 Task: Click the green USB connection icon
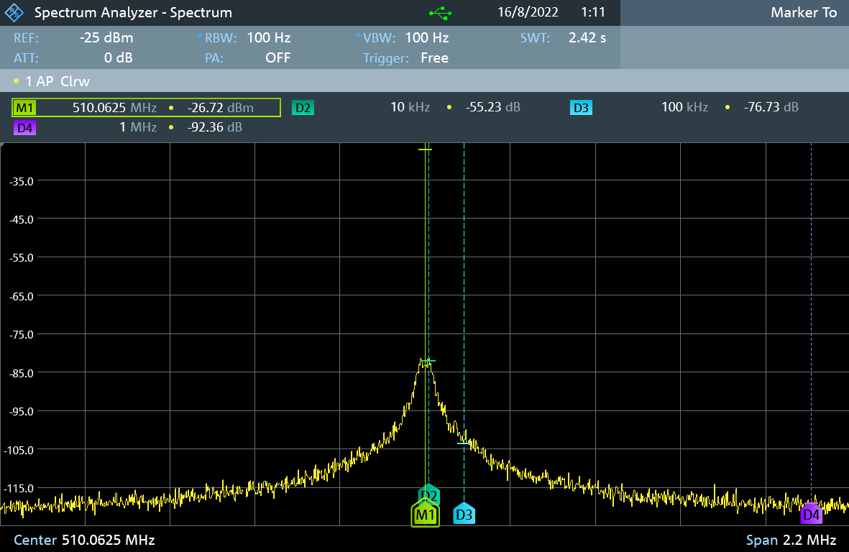[x=440, y=13]
